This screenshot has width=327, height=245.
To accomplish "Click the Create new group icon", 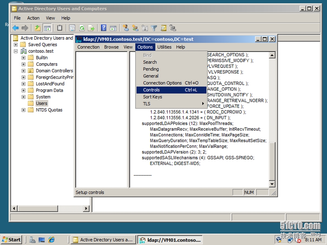I will click(x=135, y=28).
